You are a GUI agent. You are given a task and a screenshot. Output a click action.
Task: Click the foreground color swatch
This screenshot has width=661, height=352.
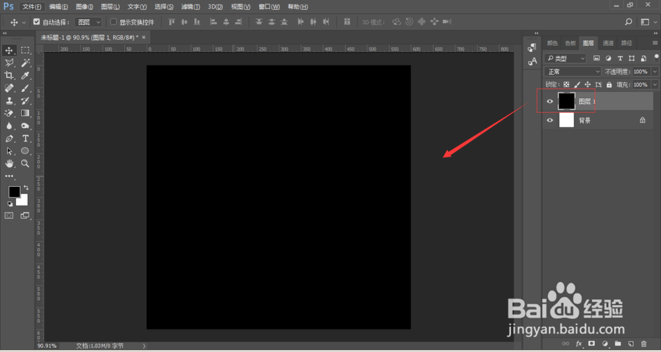(15, 192)
